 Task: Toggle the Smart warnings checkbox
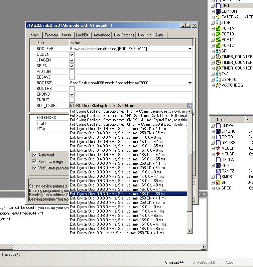(34, 161)
